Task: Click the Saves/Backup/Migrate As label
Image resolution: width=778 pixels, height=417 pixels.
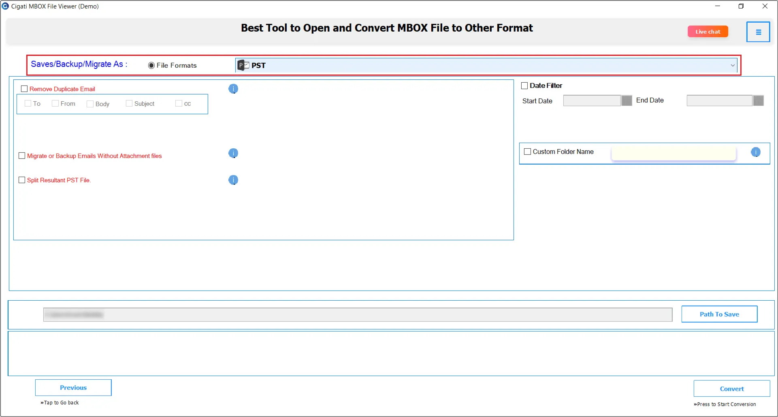Action: coord(79,64)
